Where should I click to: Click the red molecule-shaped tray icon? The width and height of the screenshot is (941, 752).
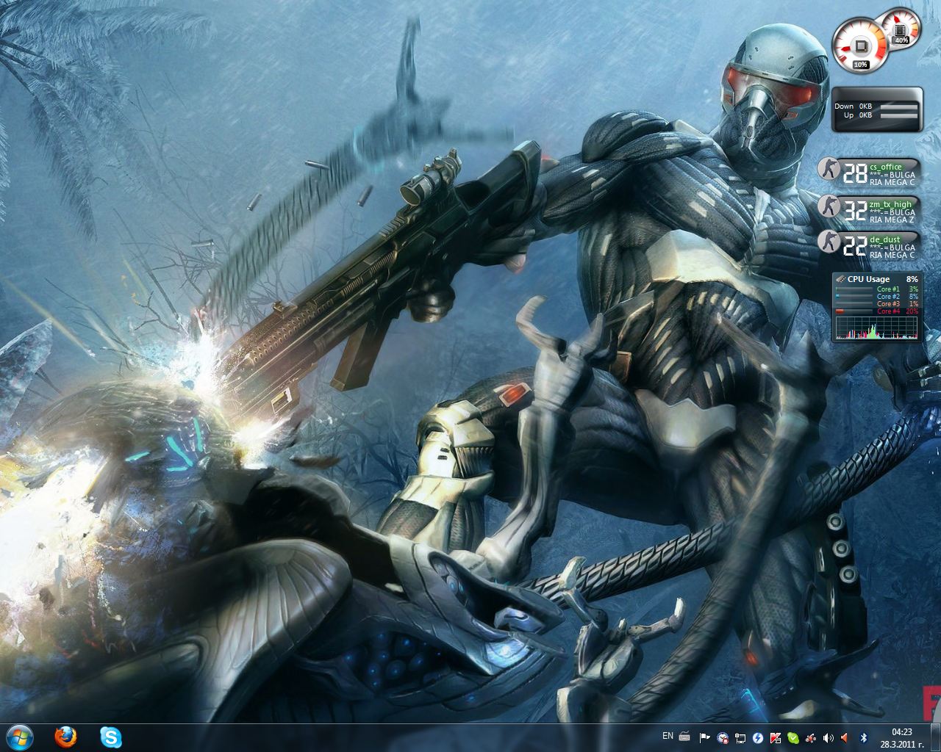pyautogui.click(x=811, y=738)
